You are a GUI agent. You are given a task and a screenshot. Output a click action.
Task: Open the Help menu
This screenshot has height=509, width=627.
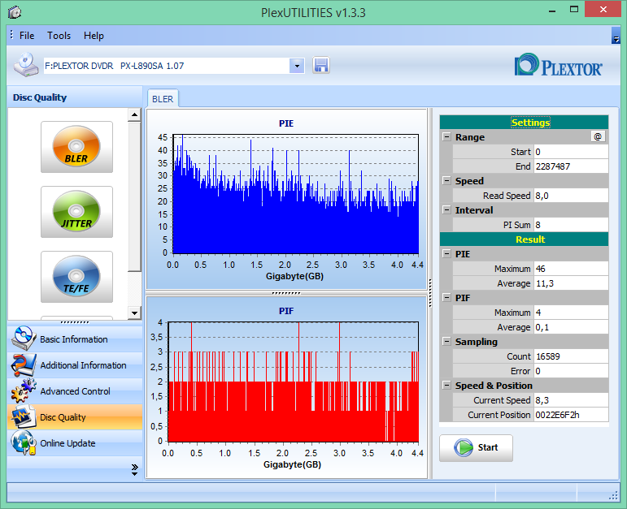(x=94, y=36)
